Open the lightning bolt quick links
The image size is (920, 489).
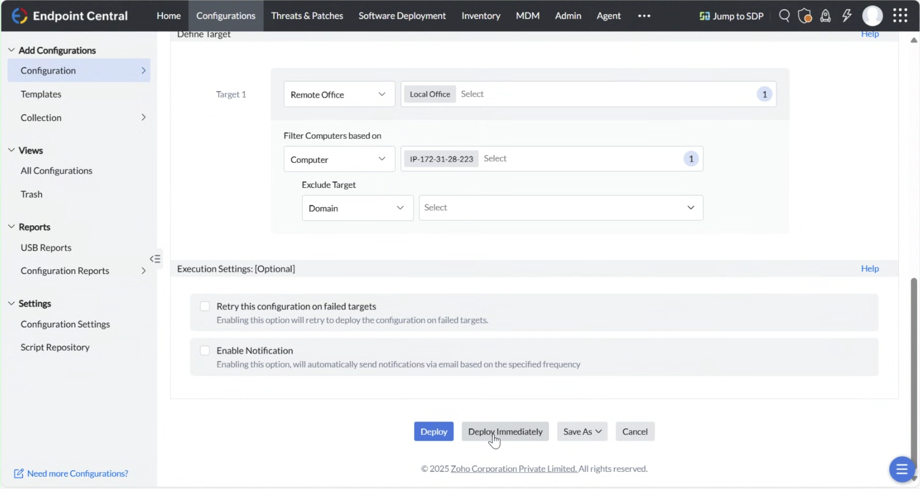point(847,16)
